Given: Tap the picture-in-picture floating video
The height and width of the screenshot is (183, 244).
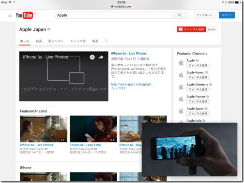Looking at the screenshot, I should coord(189,149).
